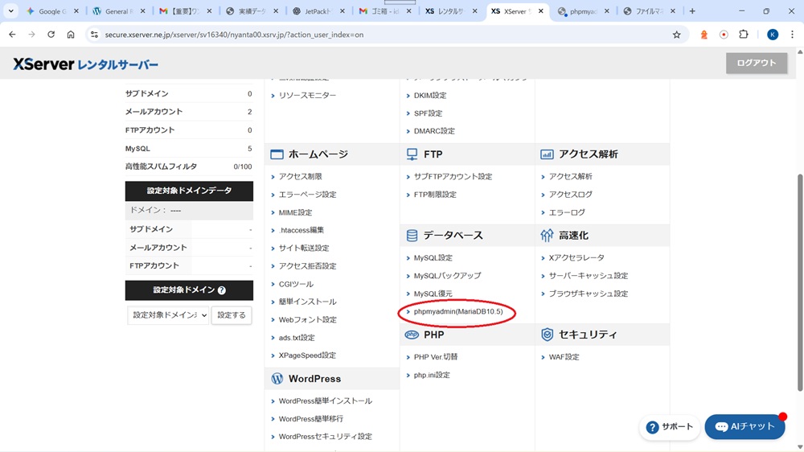Switch to the JetPack browser tab

click(318, 11)
